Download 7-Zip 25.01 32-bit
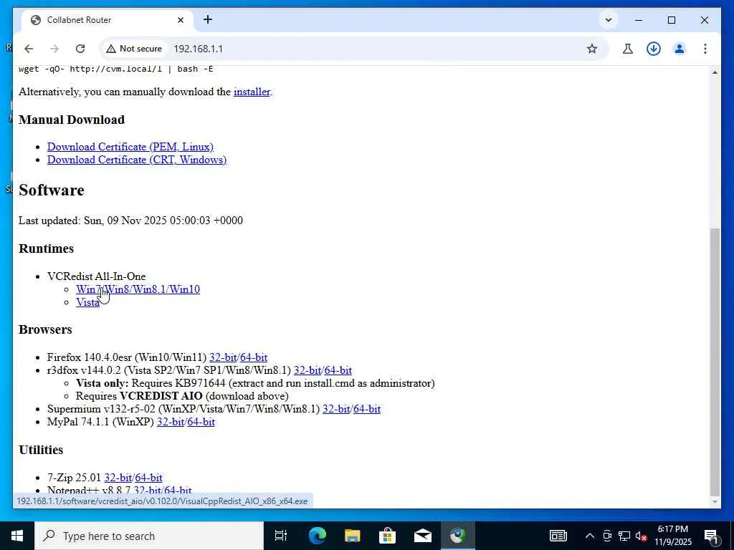Image resolution: width=734 pixels, height=550 pixels. point(118,478)
